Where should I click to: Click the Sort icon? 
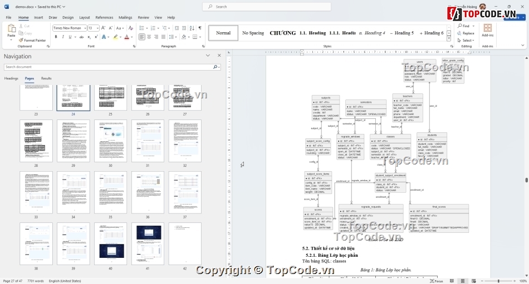pyautogui.click(x=192, y=28)
